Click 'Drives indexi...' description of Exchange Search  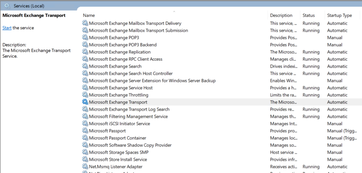pyautogui.click(x=284, y=66)
